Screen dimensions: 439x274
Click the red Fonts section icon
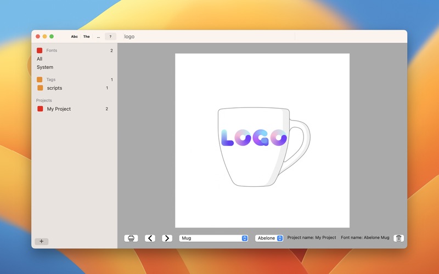point(40,50)
